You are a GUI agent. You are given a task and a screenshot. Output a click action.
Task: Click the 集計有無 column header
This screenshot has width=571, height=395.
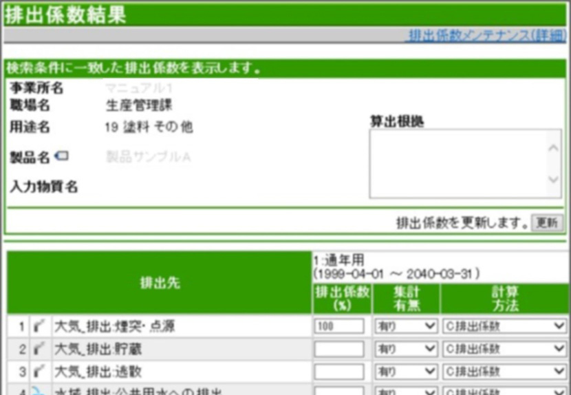pos(407,299)
